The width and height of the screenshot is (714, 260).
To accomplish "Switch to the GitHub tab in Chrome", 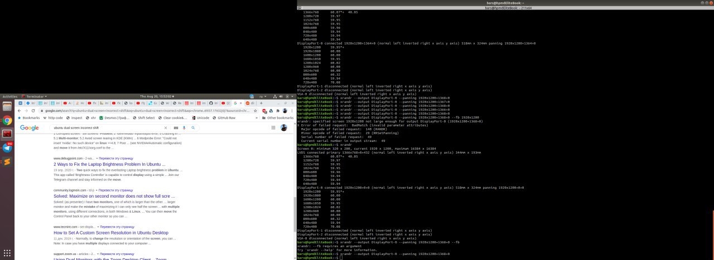I will (213, 103).
